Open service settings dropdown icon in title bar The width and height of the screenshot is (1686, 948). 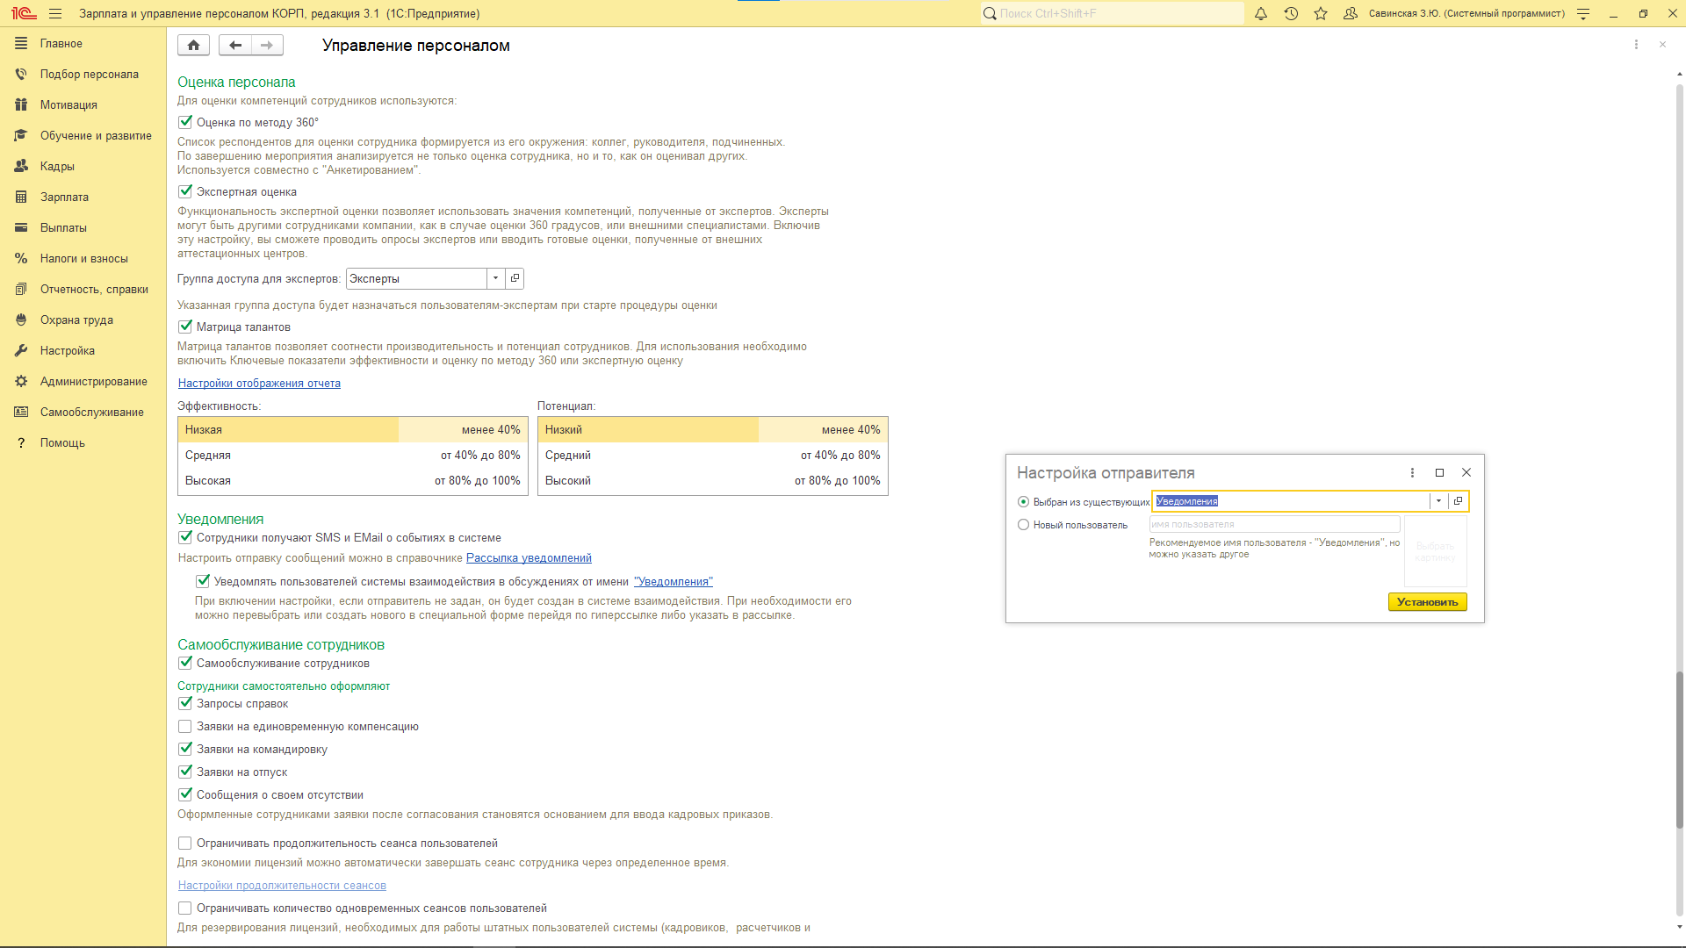pyautogui.click(x=1583, y=13)
